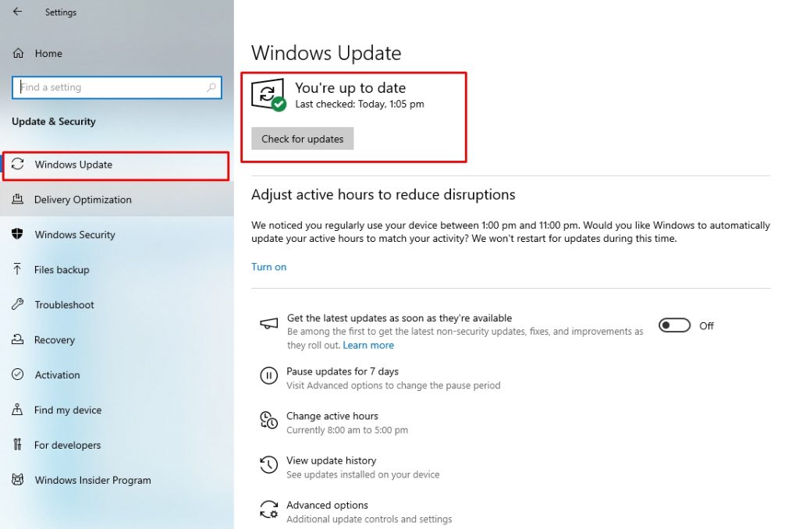The height and width of the screenshot is (529, 799).
Task: Open Change active hours
Action: (332, 416)
